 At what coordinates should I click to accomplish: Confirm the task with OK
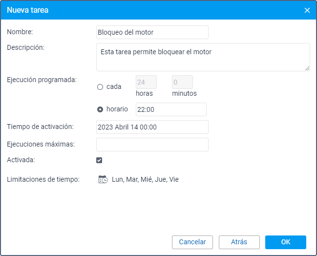tap(285, 242)
